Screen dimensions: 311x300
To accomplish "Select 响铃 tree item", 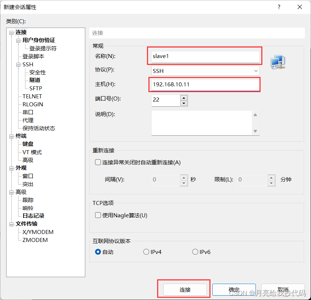I will [x=28, y=208].
